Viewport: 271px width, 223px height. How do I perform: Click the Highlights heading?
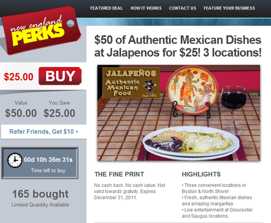tap(201, 174)
